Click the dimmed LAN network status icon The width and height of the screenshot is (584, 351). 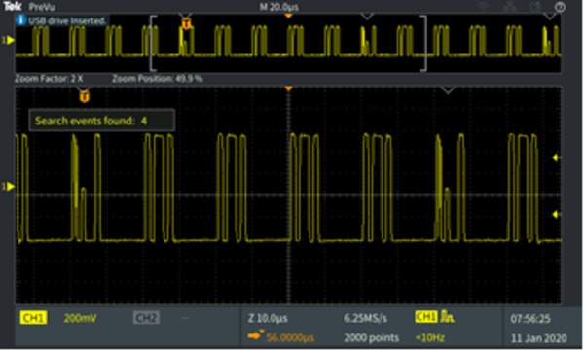[x=510, y=6]
